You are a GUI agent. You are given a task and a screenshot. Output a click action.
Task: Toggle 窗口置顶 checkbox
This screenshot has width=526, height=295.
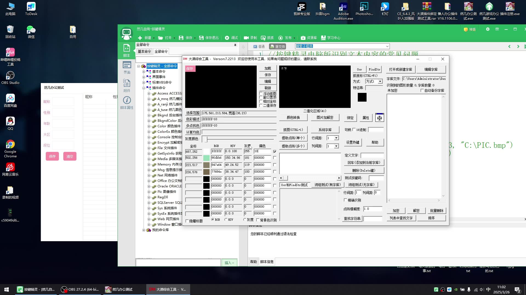point(261,98)
